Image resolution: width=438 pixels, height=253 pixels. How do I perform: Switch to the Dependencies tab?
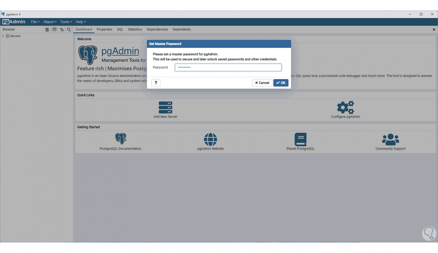[157, 29]
